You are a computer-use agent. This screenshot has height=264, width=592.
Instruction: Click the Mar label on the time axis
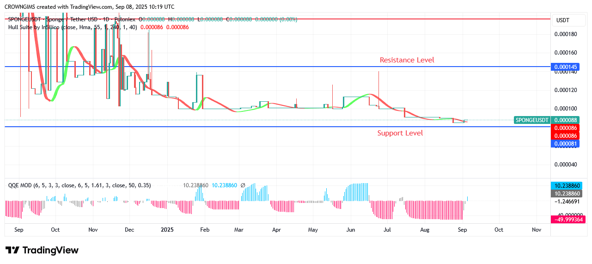coord(239,229)
